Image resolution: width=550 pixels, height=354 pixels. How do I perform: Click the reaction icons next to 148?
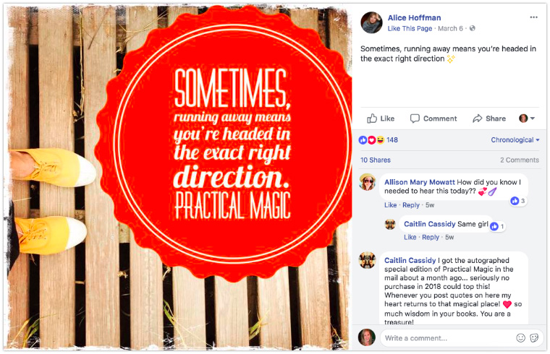(371, 140)
